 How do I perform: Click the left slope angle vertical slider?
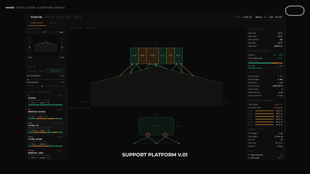29,47
